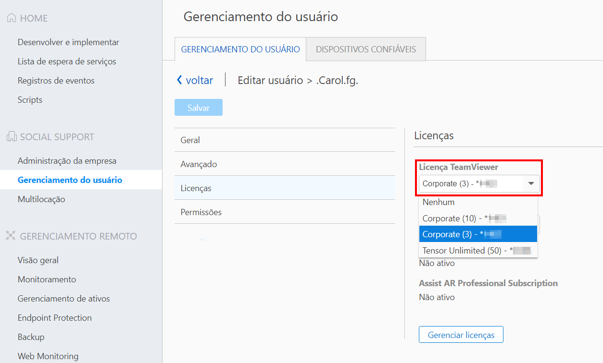Click the HOME house icon
Viewport: 603px width, 363px height.
tap(11, 18)
